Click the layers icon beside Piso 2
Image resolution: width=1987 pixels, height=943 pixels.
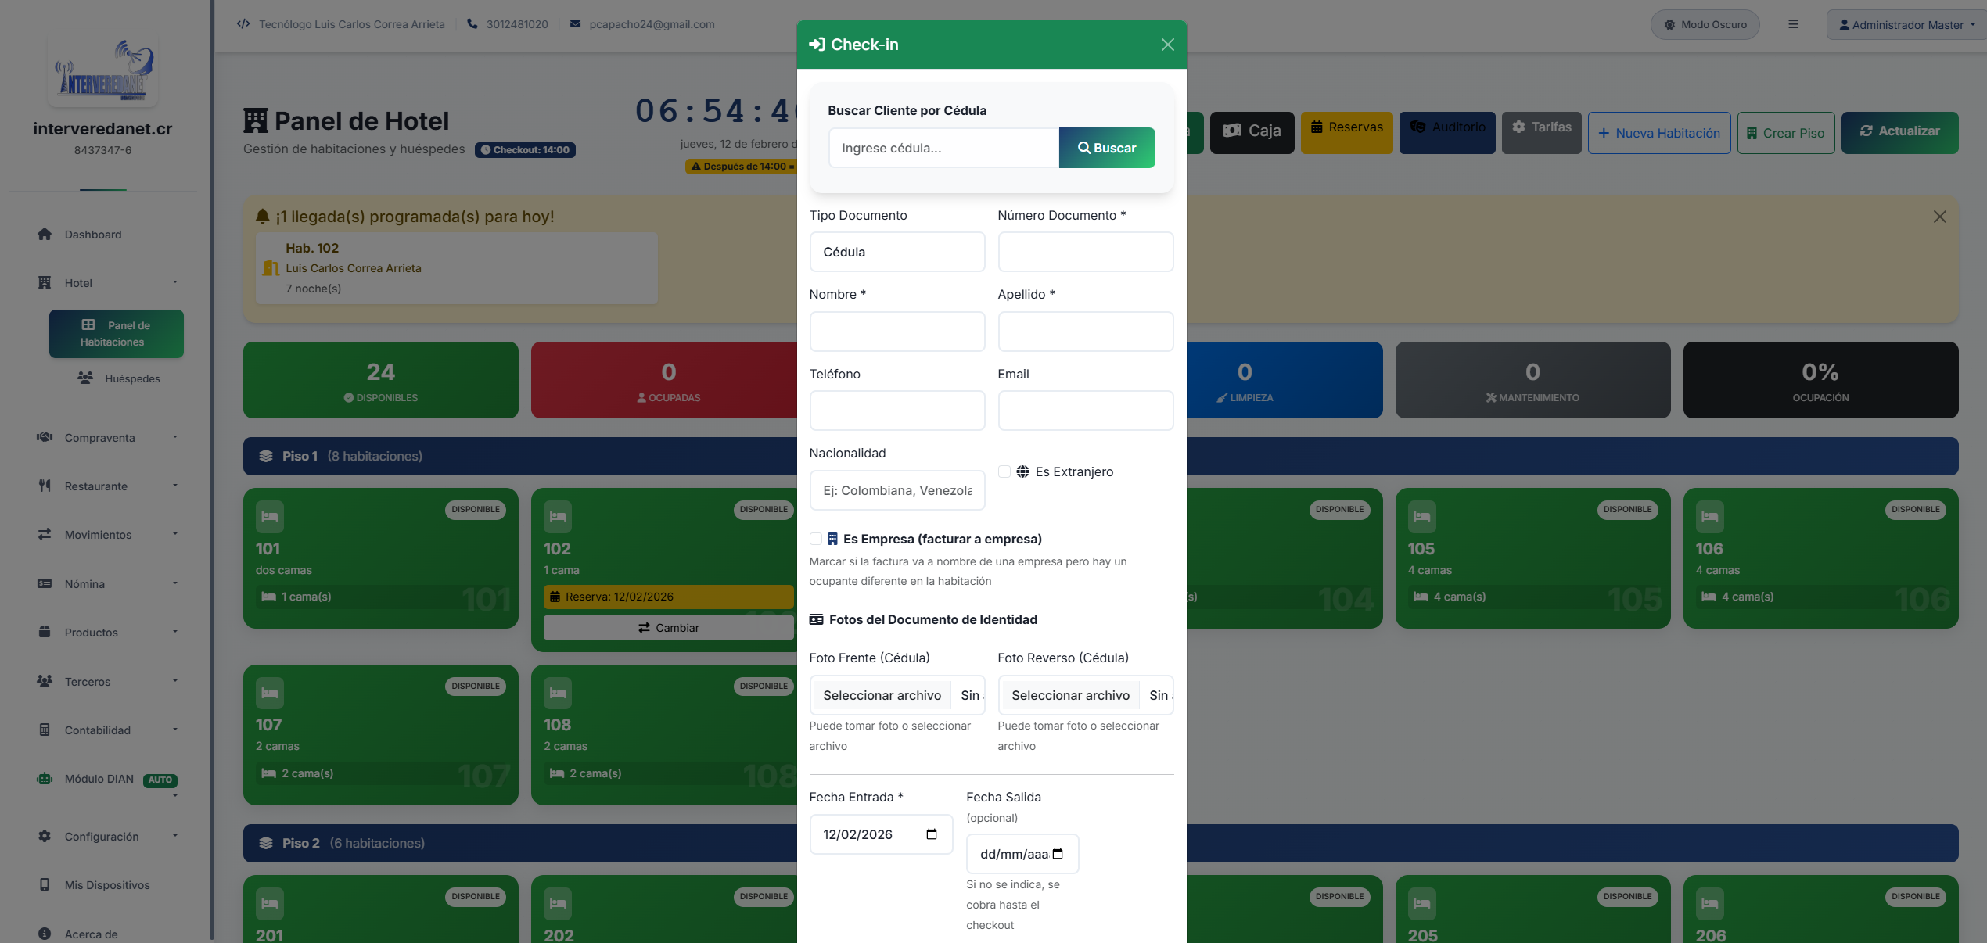tap(266, 843)
